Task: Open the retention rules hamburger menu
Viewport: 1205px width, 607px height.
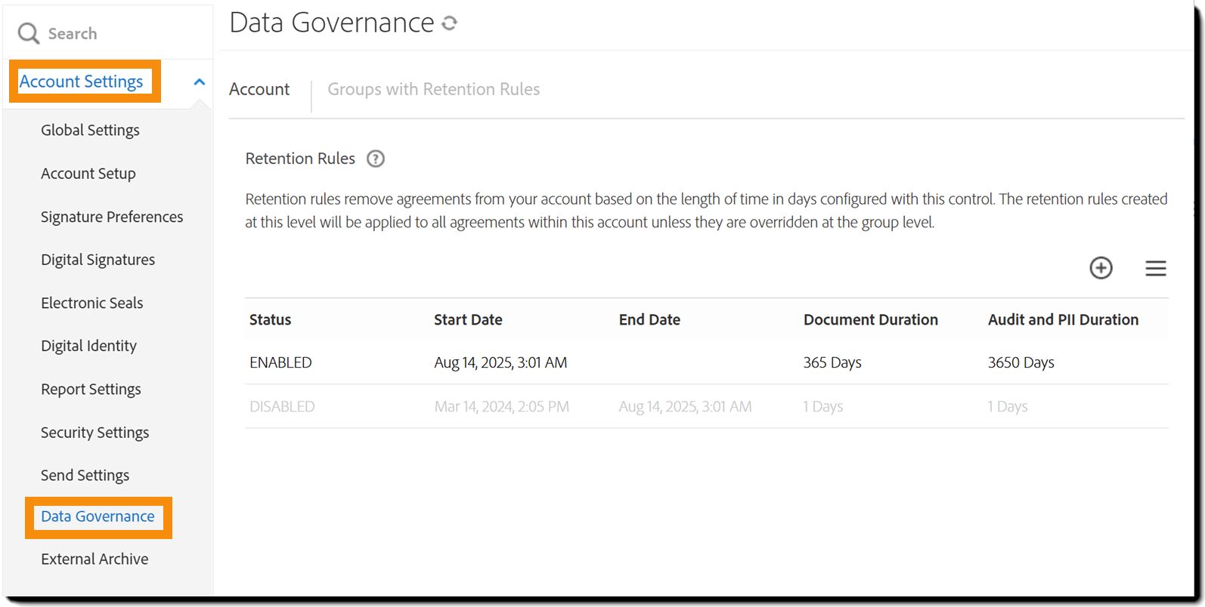Action: (1155, 268)
